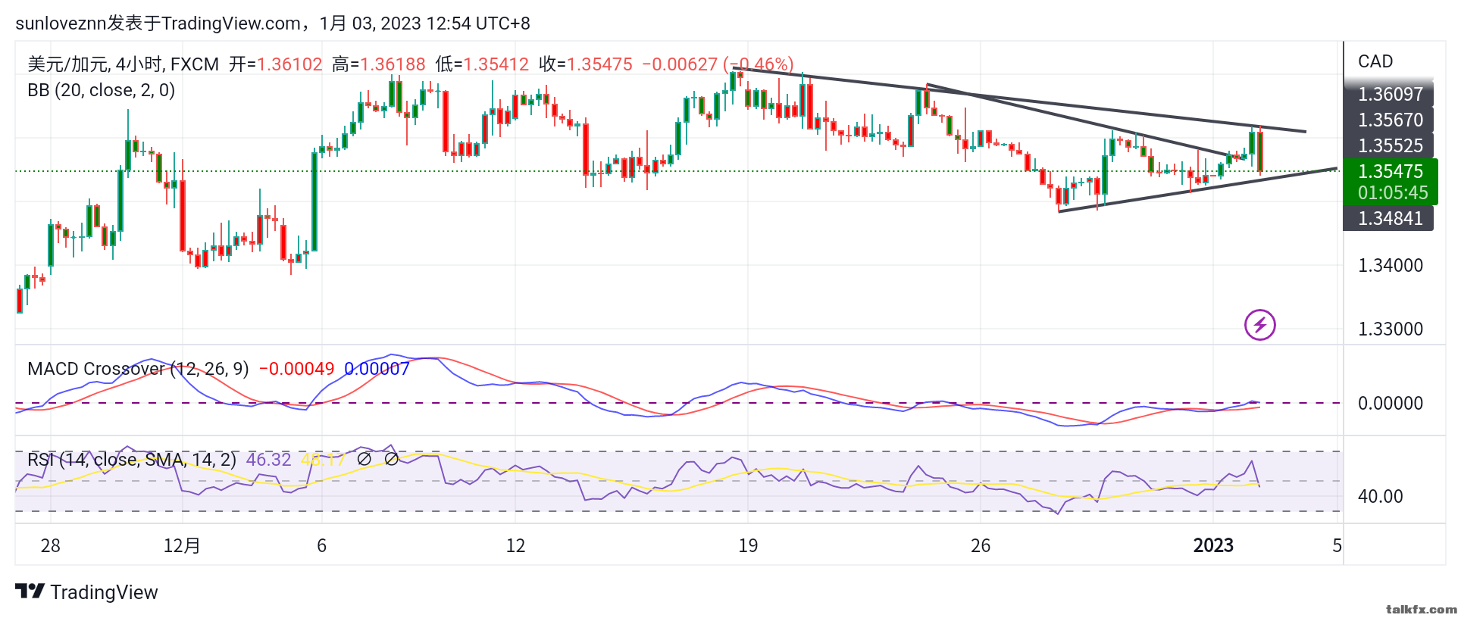This screenshot has width=1461, height=618.
Task: Click the TradingView wordmark text
Action: tap(104, 592)
